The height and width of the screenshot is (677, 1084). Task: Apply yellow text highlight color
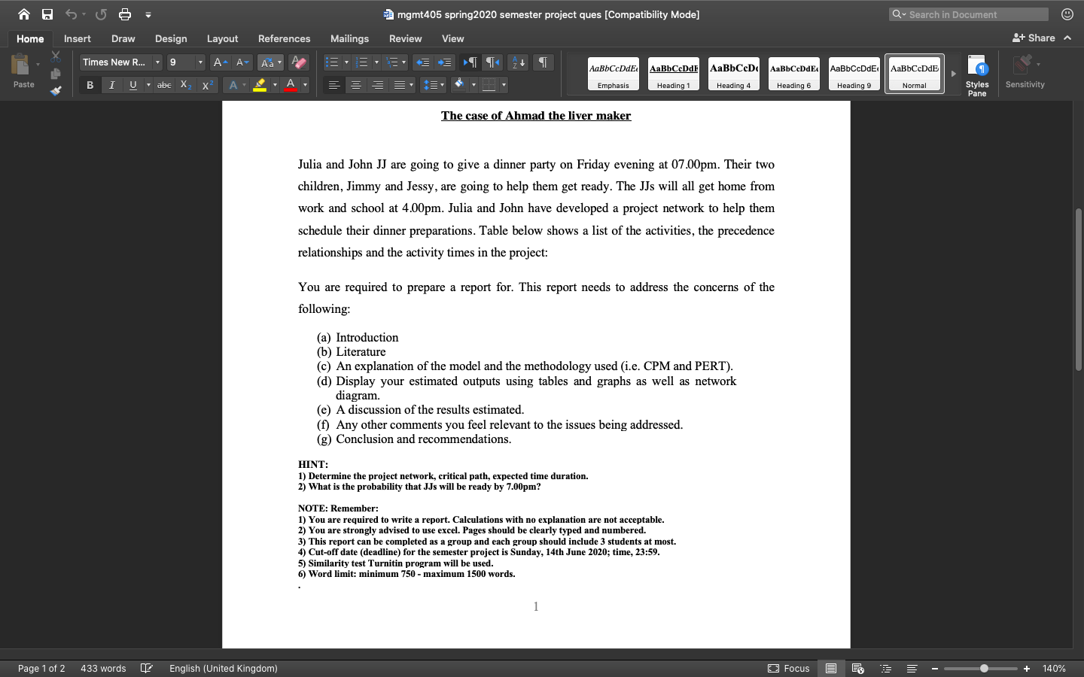(259, 85)
